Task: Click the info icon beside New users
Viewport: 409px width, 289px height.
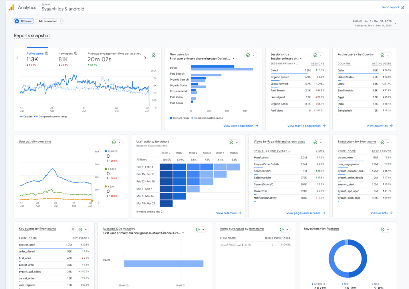Action: (x=76, y=53)
